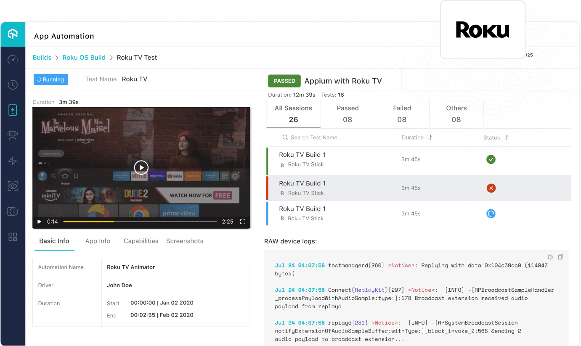Open the YouTube tile in the TV screen
The image size is (581, 346).
tap(175, 176)
